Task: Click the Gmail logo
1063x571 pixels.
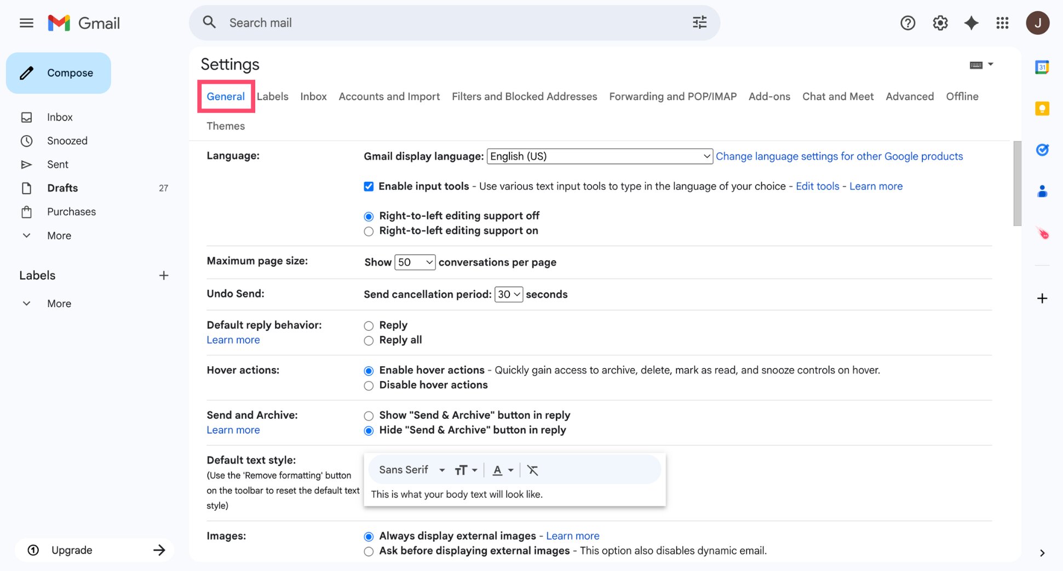Action: (84, 23)
